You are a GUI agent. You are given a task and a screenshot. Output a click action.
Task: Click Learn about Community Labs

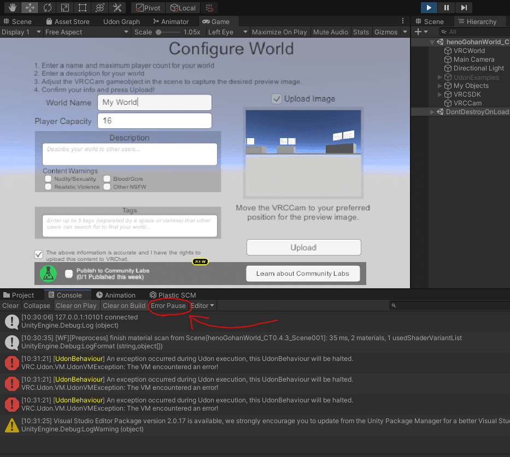pos(303,274)
